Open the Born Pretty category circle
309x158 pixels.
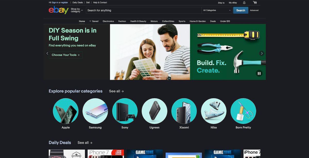point(243,111)
